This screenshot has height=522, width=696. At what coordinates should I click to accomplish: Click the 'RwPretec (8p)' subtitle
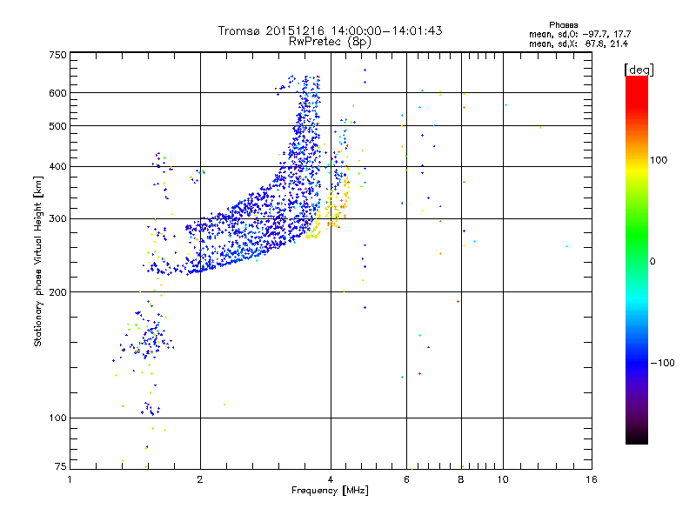coord(330,42)
